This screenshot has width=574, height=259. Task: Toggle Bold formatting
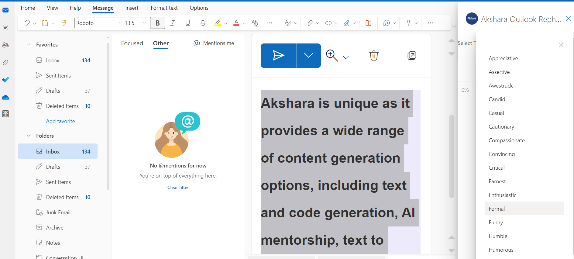pos(157,23)
